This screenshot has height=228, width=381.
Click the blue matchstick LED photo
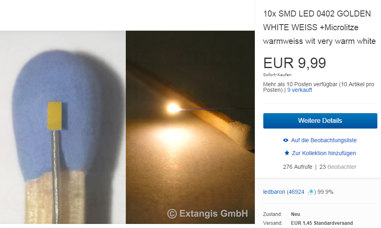tap(63, 127)
